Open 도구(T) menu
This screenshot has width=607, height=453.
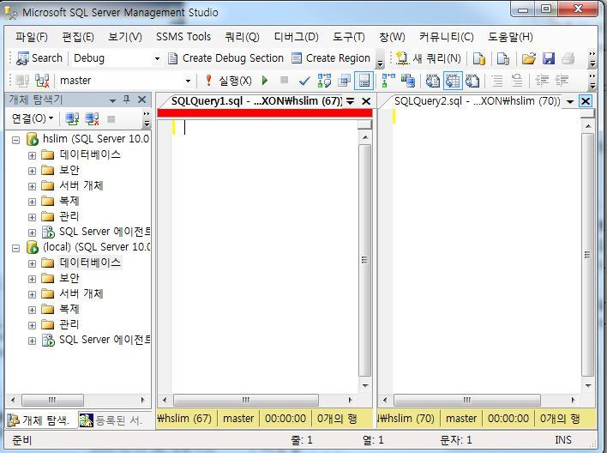pos(349,37)
